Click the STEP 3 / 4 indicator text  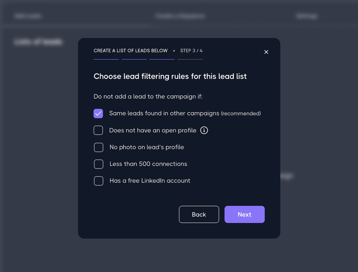coord(191,51)
